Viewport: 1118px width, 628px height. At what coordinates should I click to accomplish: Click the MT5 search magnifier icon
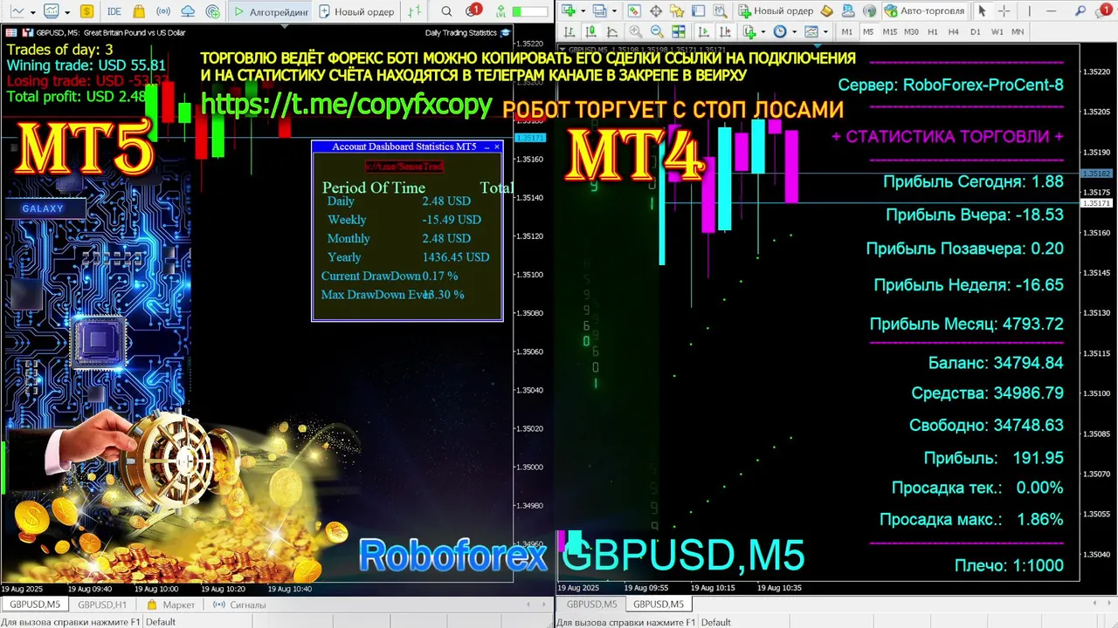[x=446, y=11]
